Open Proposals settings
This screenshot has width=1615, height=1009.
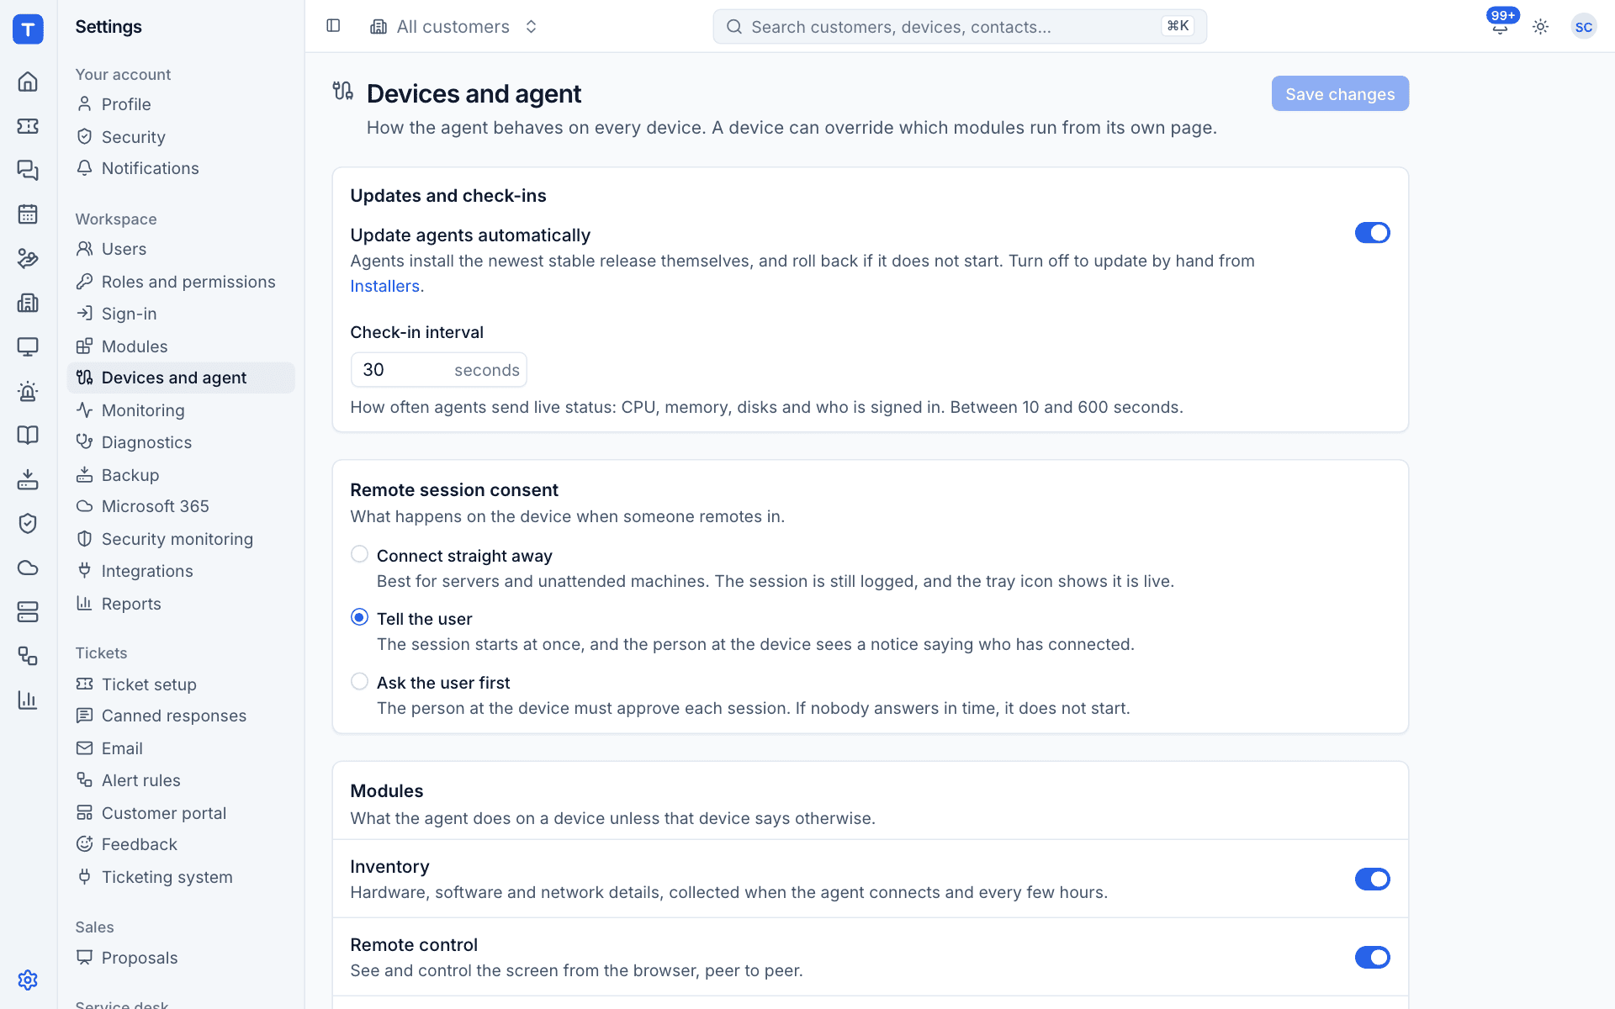pyautogui.click(x=181, y=958)
